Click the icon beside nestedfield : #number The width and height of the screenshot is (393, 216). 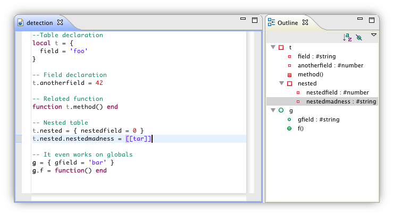[x=298, y=92]
